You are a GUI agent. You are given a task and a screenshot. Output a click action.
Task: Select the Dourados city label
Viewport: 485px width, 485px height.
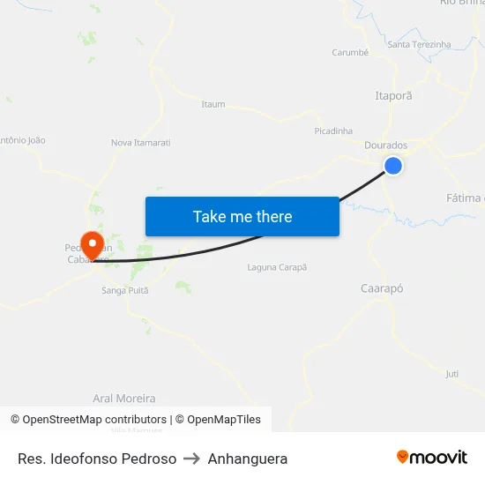click(385, 145)
